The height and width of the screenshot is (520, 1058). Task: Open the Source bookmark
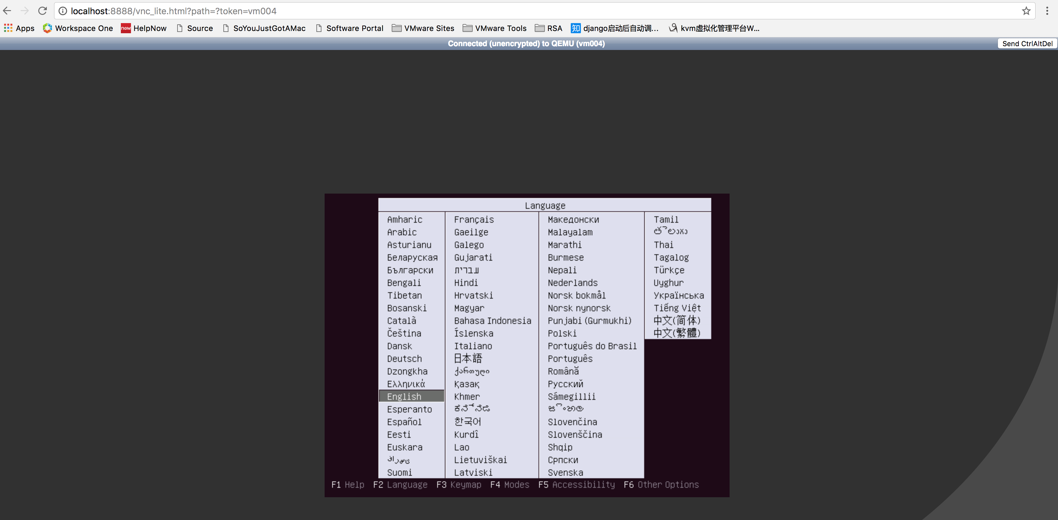195,28
